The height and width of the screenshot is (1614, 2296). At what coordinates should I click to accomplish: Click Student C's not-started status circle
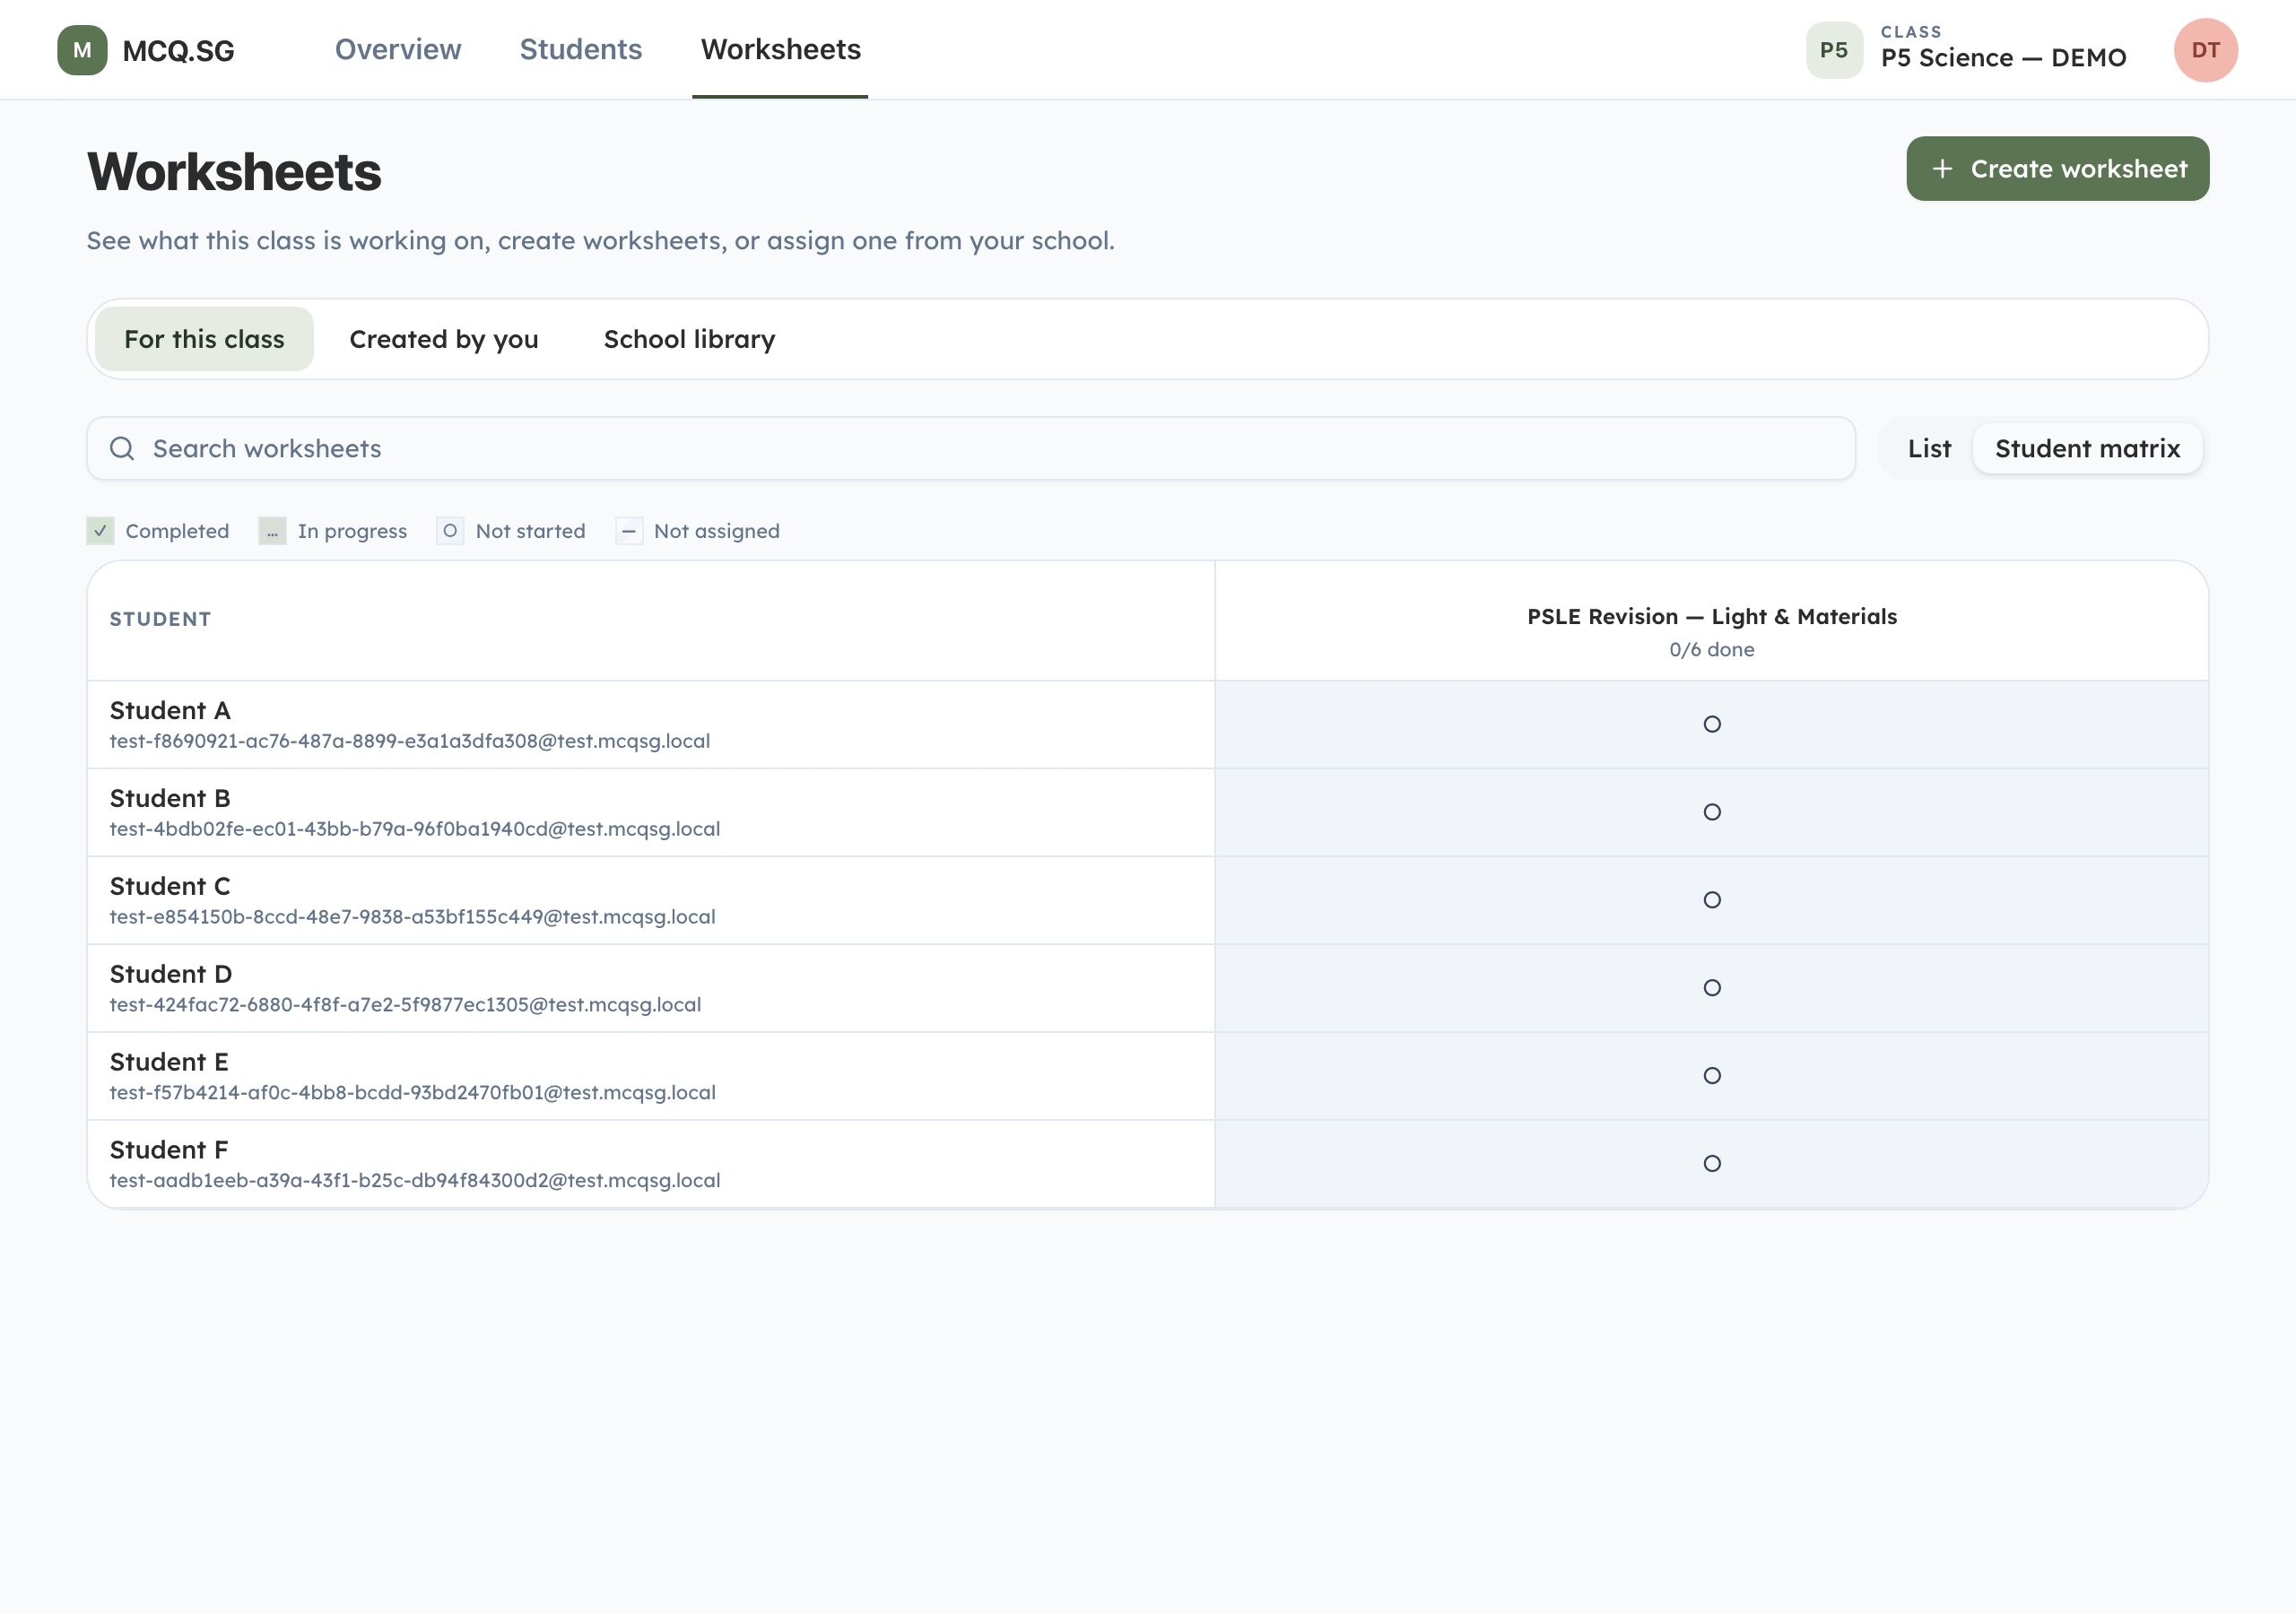point(1711,900)
